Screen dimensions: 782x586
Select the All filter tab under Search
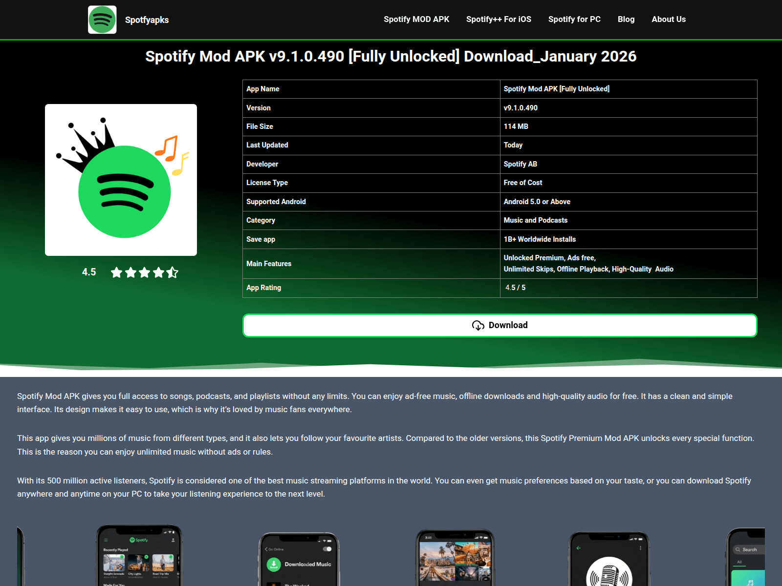(739, 562)
